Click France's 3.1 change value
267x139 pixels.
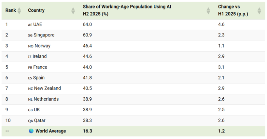(x=221, y=67)
